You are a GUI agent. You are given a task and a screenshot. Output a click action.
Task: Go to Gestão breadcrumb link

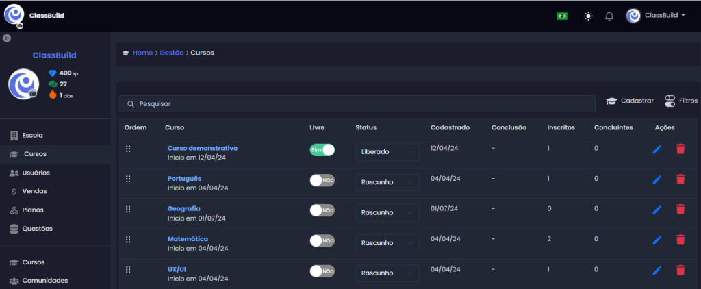click(x=172, y=53)
